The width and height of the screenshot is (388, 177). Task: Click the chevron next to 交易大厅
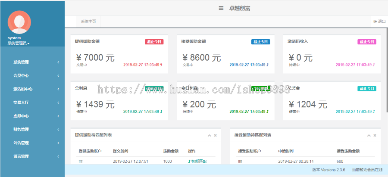(x=58, y=102)
